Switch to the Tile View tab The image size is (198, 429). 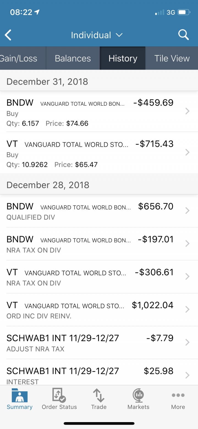point(172,58)
